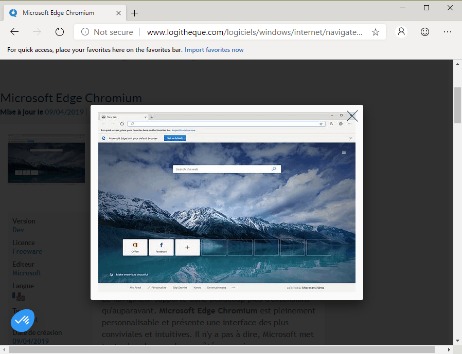
Task: Click Import favorites now link
Action: pyautogui.click(x=214, y=50)
